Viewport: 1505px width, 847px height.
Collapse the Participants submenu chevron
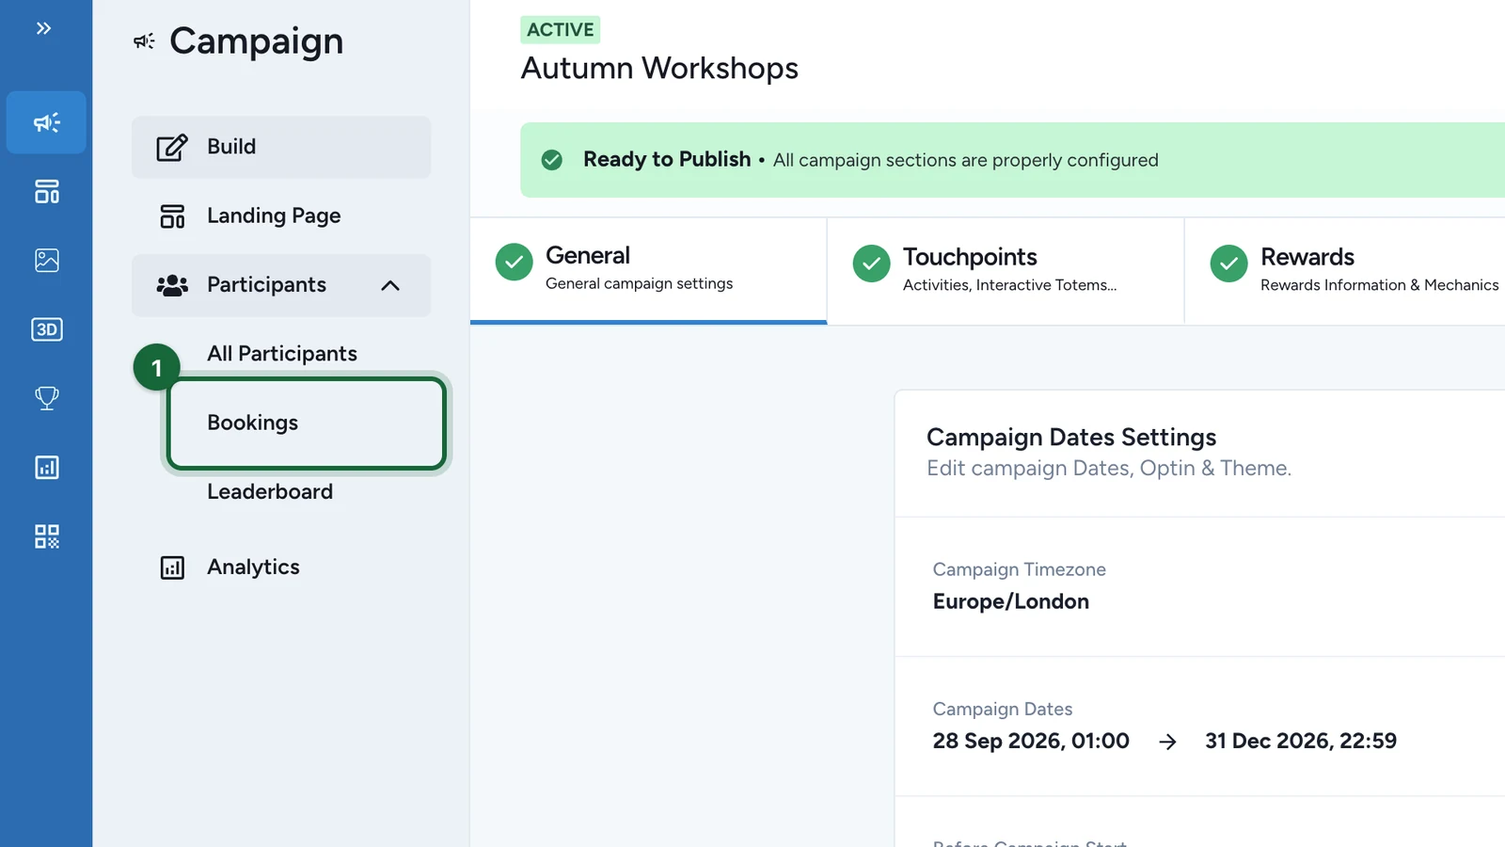[390, 285]
